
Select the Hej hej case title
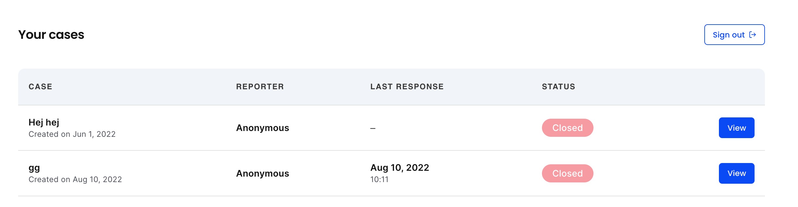44,123
